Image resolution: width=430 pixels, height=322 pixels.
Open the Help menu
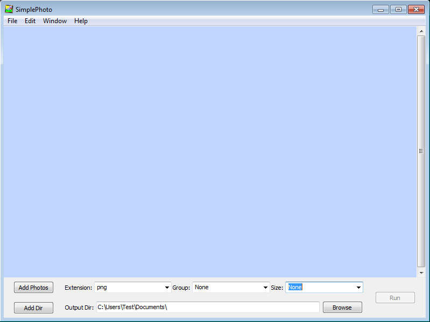pyautogui.click(x=81, y=21)
